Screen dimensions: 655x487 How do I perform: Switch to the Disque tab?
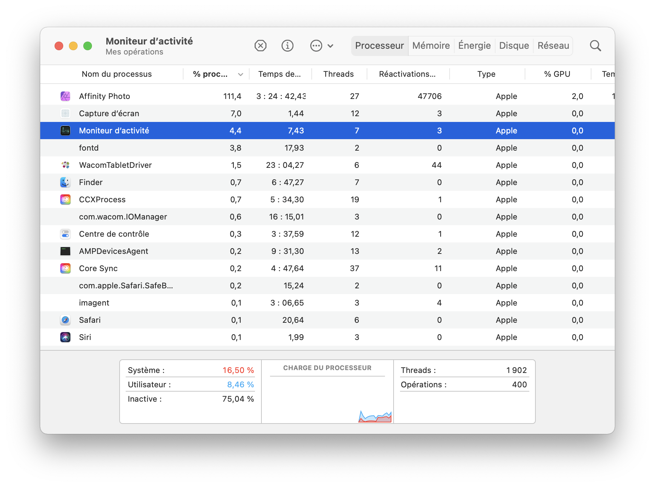click(x=514, y=46)
